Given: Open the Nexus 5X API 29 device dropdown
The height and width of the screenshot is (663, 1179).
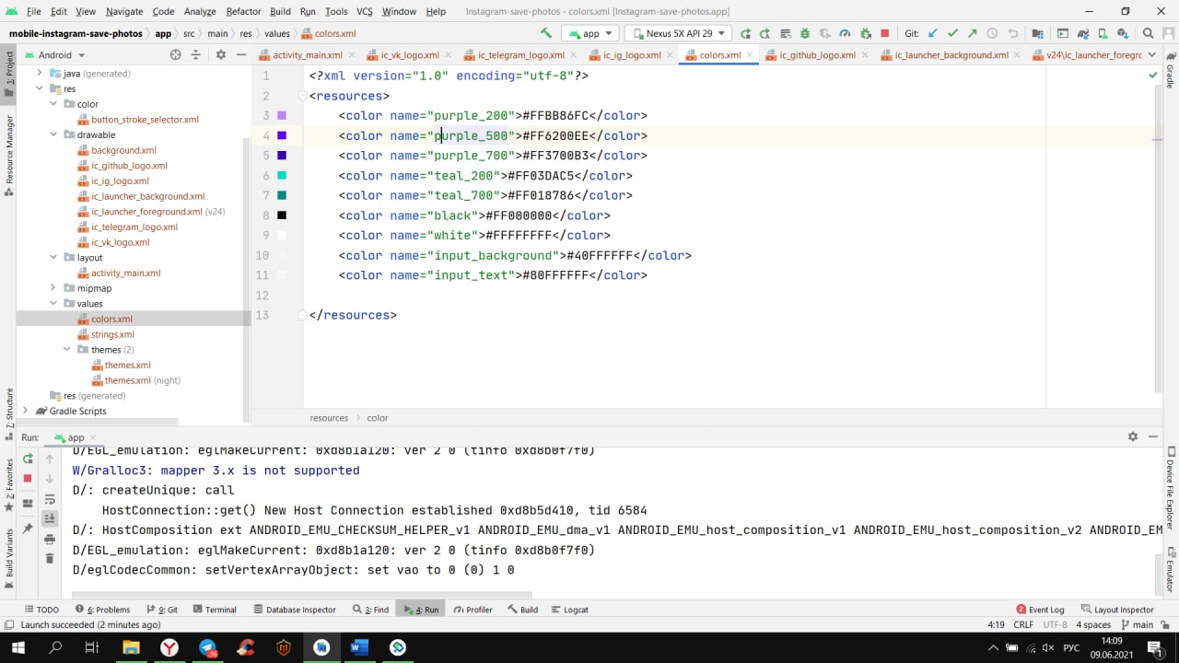Looking at the screenshot, I should click(x=677, y=33).
